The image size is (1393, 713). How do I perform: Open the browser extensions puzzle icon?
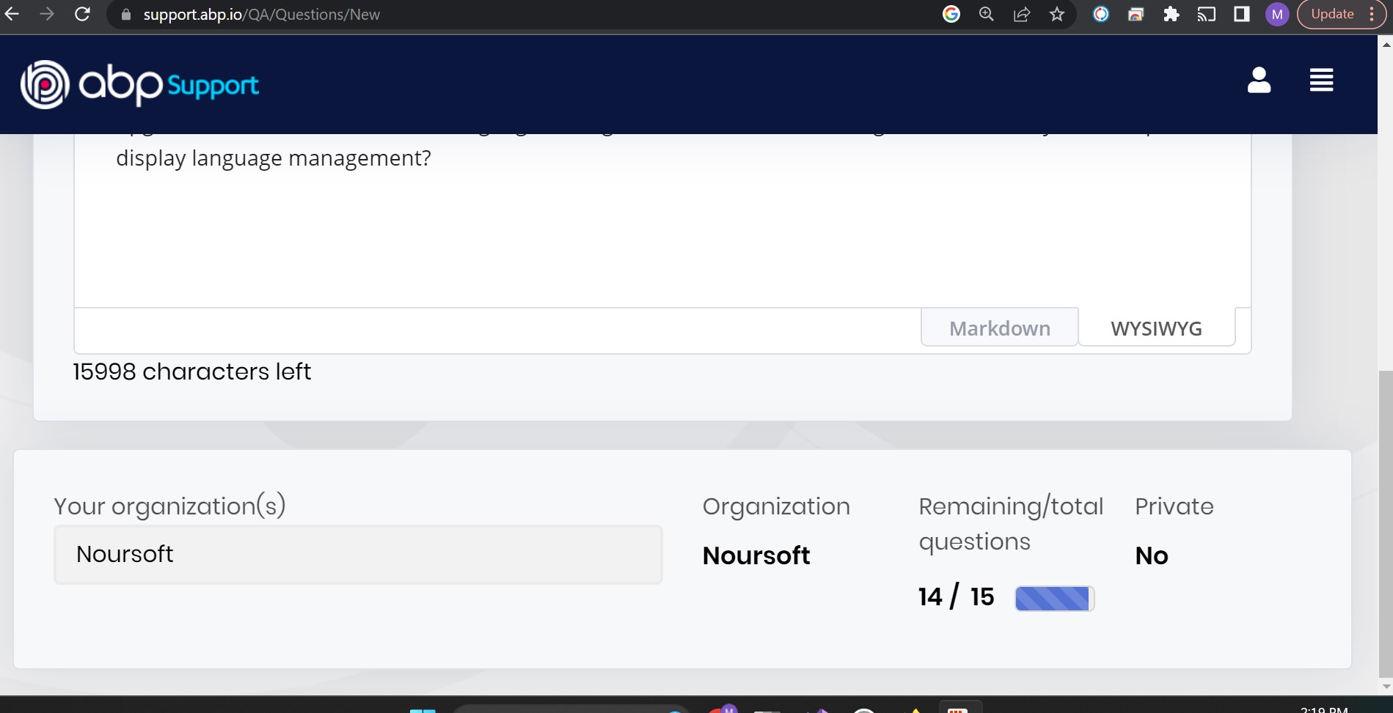(x=1171, y=14)
